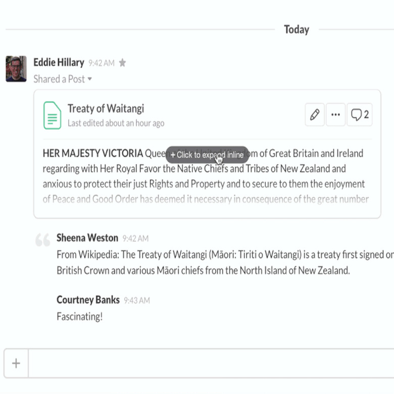Click Courtney Banks's 9:43 AM timestamp
The width and height of the screenshot is (394, 394).
tap(137, 301)
